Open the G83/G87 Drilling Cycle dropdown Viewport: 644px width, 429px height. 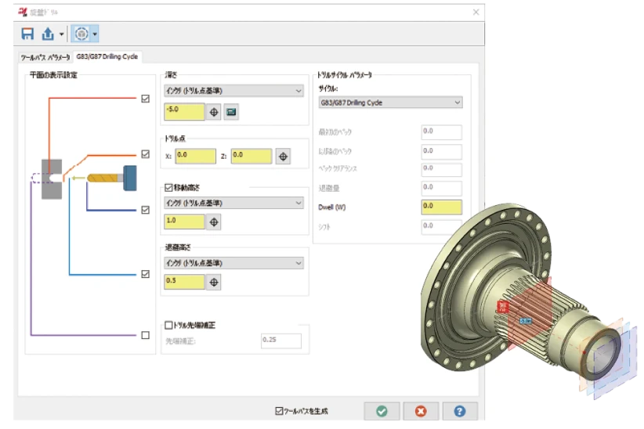tap(390, 103)
